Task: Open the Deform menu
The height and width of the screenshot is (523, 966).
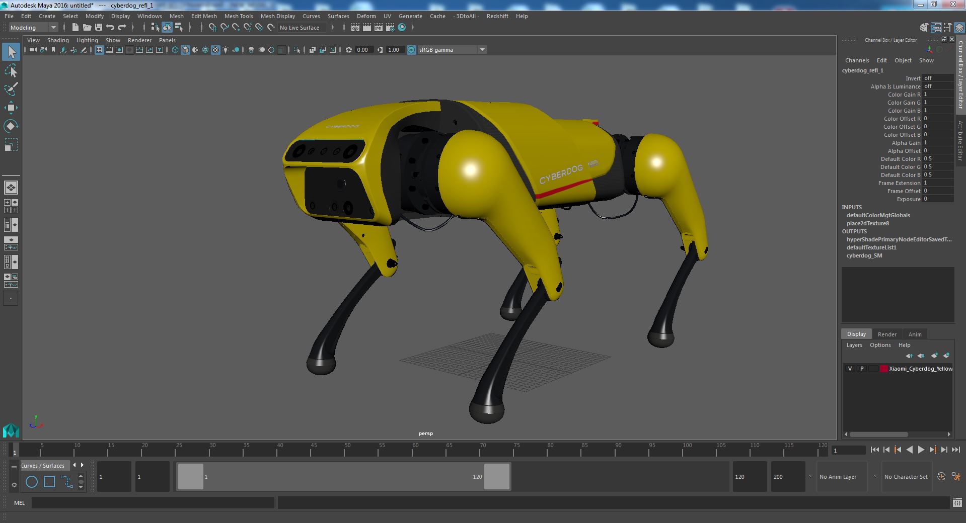Action: (x=366, y=16)
